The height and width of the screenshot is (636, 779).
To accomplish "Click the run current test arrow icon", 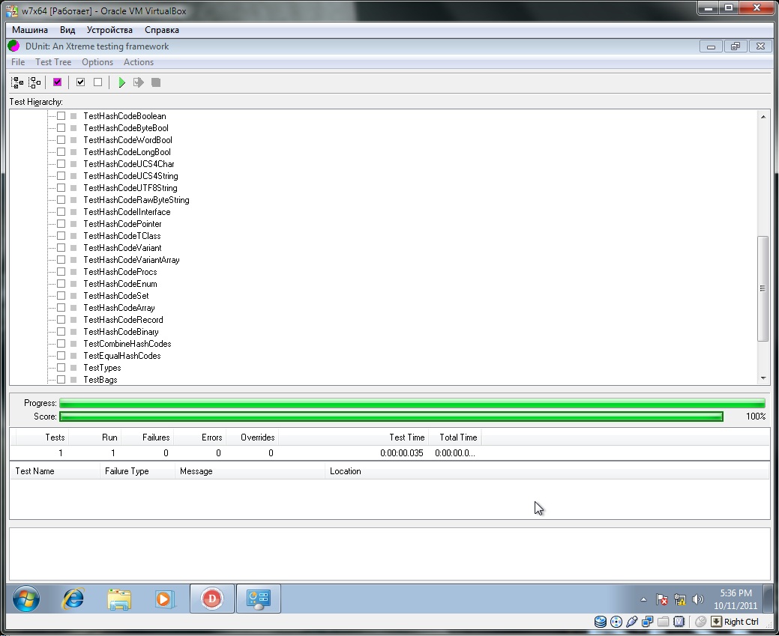I will 139,82.
